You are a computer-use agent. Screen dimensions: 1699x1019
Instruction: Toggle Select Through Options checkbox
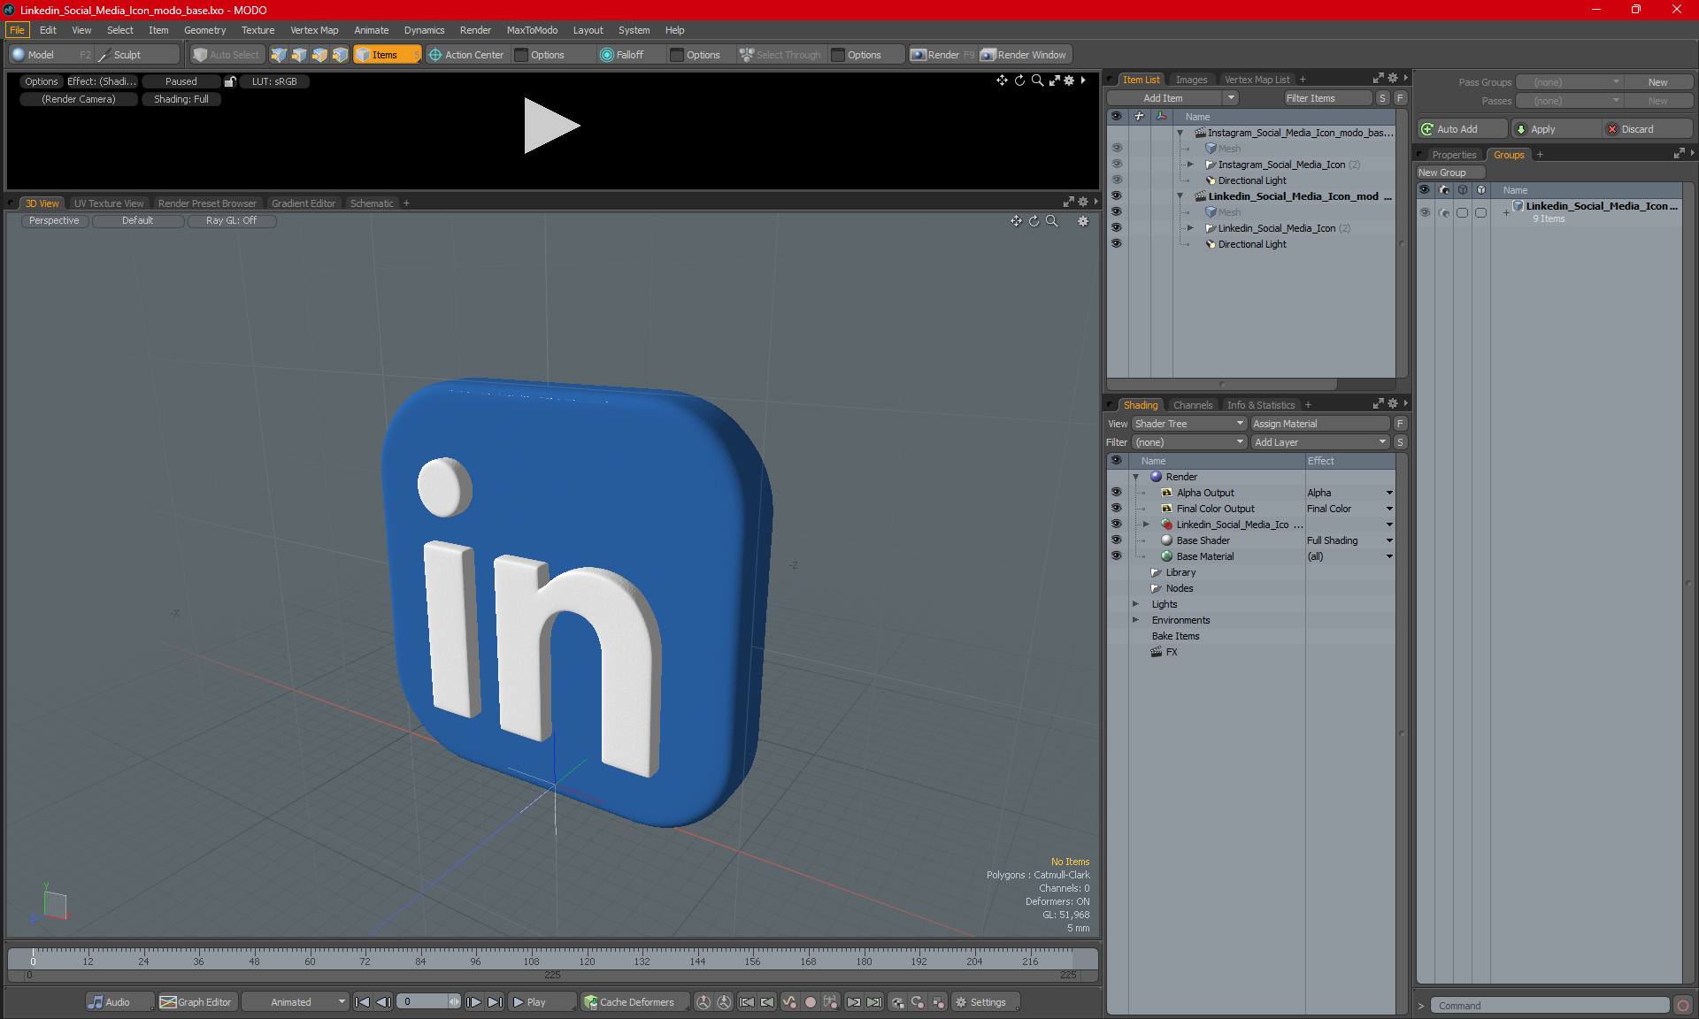click(x=838, y=55)
